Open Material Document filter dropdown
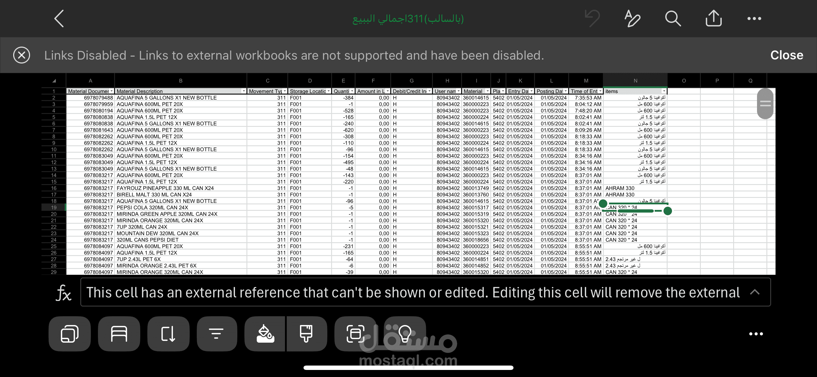The image size is (817, 377). click(111, 91)
